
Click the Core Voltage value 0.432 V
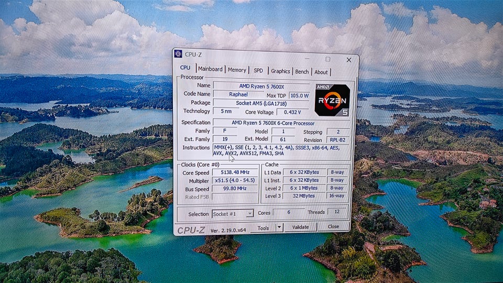(x=293, y=112)
